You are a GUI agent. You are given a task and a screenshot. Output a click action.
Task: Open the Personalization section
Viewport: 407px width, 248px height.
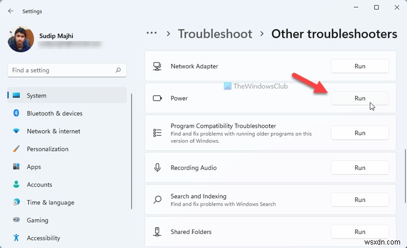point(48,149)
